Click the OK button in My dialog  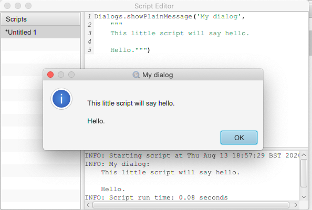pos(239,138)
